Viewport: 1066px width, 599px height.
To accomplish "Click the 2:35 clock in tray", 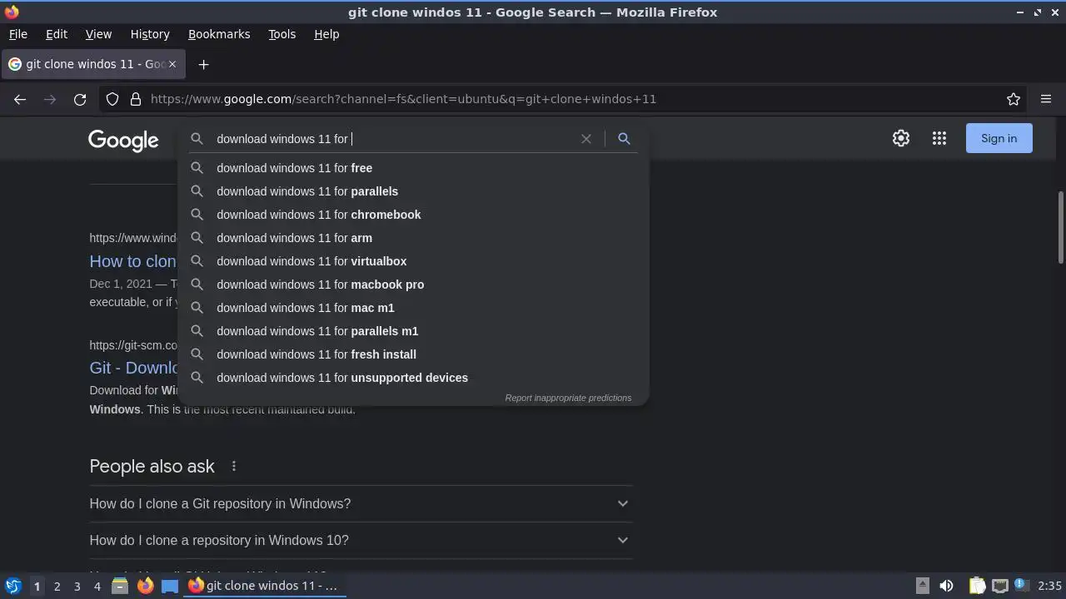I will point(1049,586).
